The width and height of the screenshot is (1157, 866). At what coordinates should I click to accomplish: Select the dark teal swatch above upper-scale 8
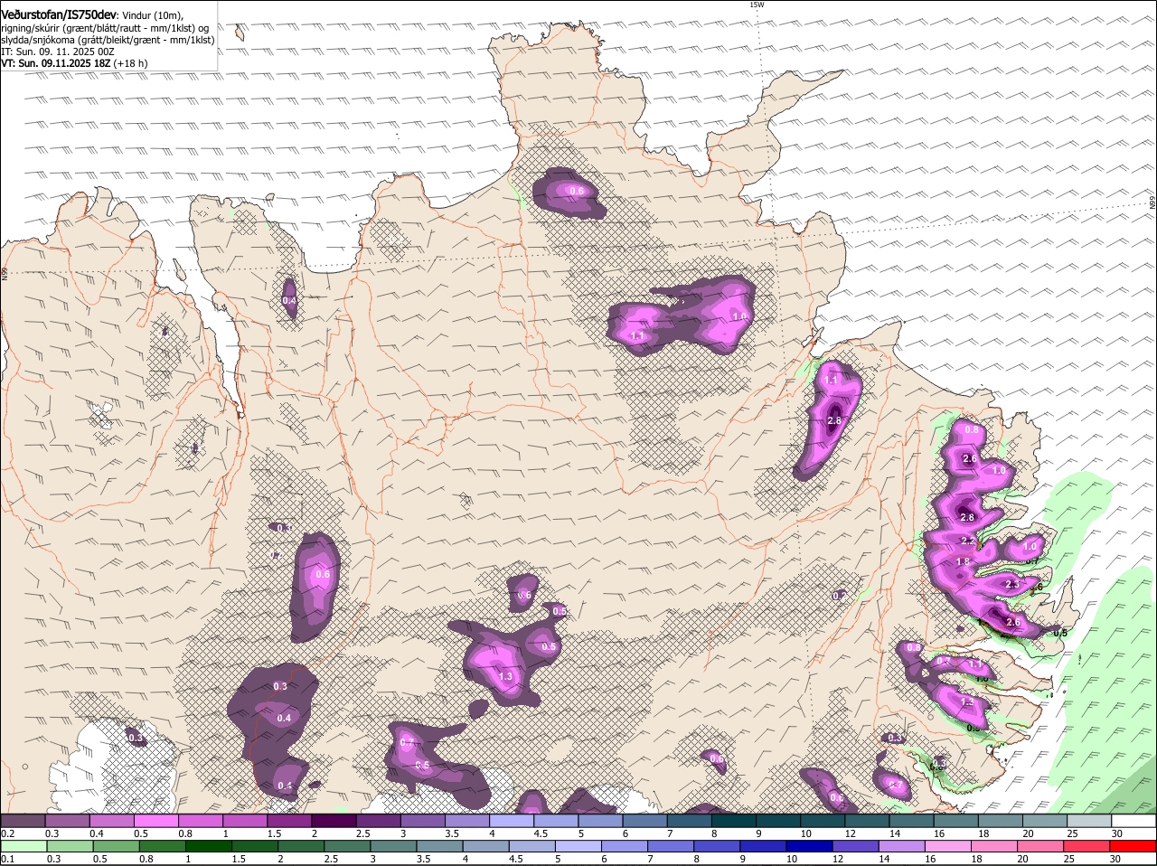point(733,821)
